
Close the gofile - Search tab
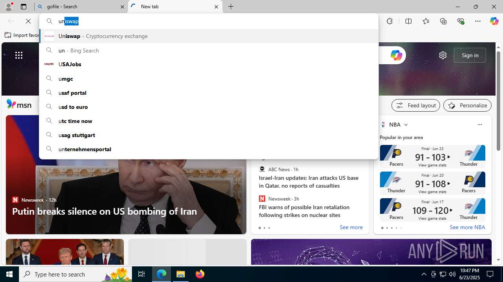tap(122, 7)
